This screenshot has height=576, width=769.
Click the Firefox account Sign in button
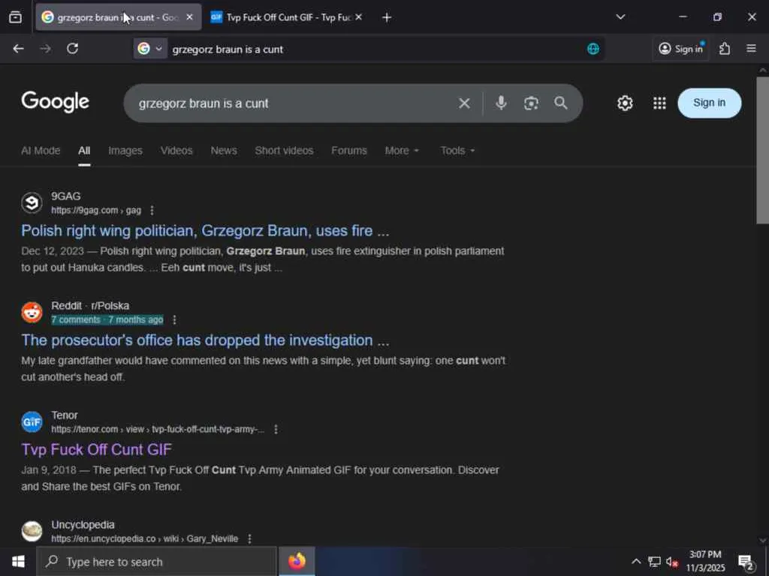680,49
